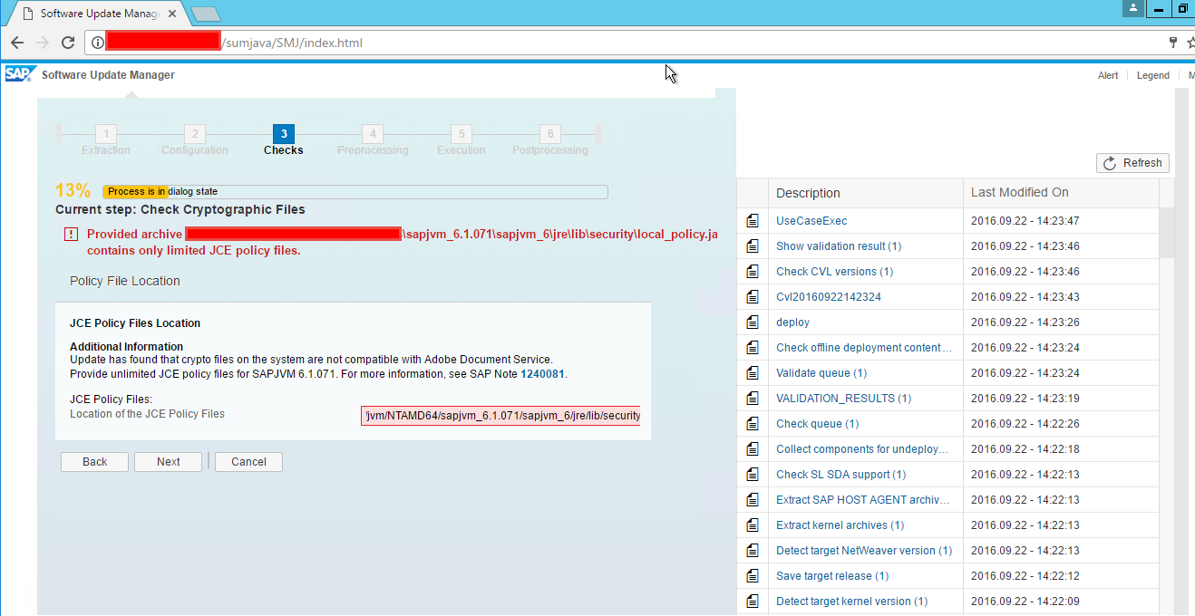This screenshot has width=1195, height=616.
Task: Open the UseCaseExec log link
Action: click(x=811, y=221)
